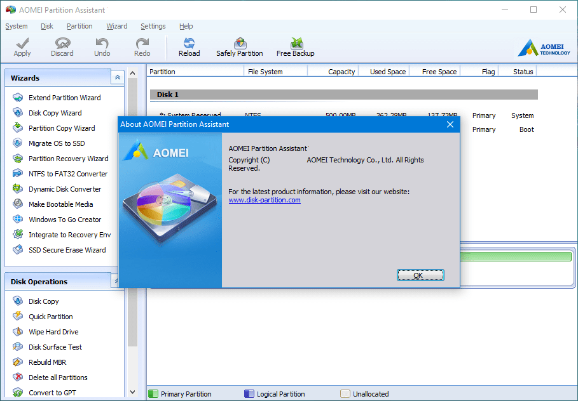Sort by the Free Space column header
This screenshot has height=401, width=578.
click(x=435, y=71)
